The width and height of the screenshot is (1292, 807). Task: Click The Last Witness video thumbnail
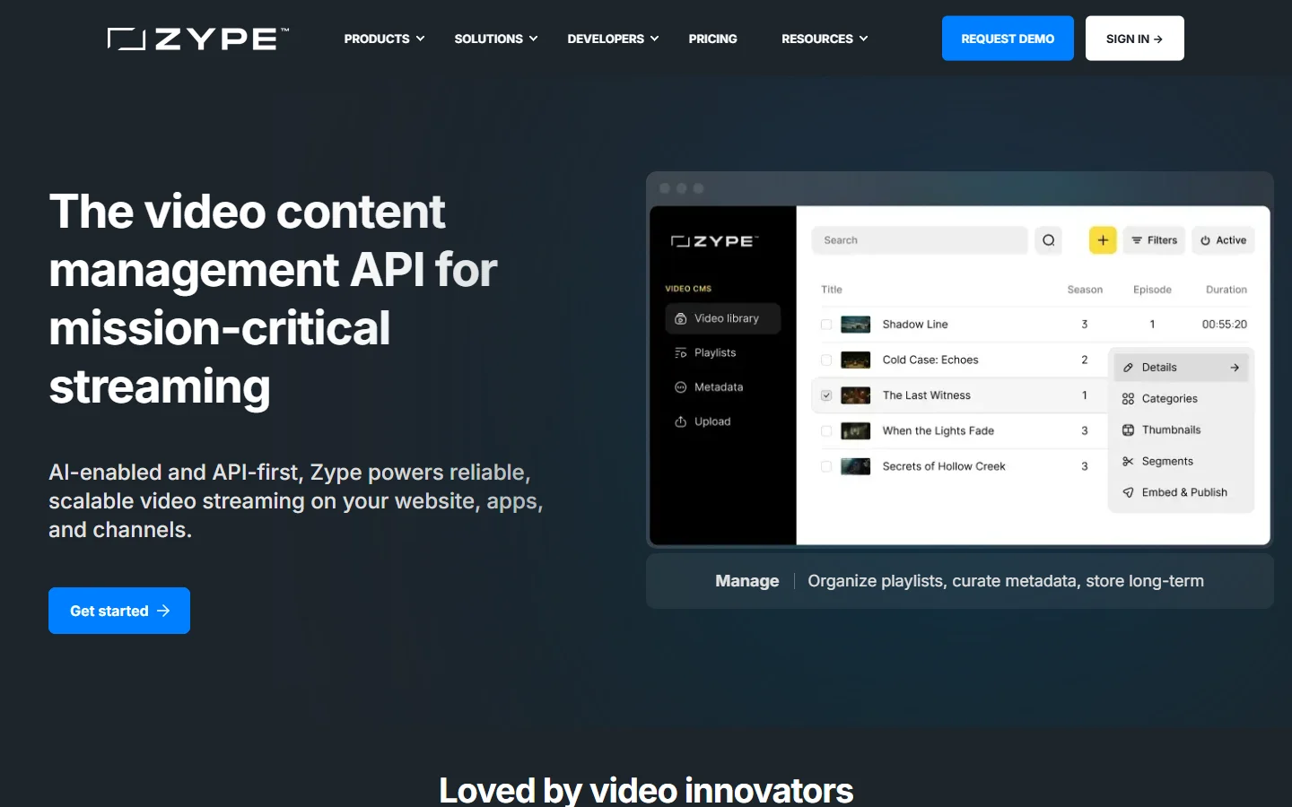click(x=855, y=395)
